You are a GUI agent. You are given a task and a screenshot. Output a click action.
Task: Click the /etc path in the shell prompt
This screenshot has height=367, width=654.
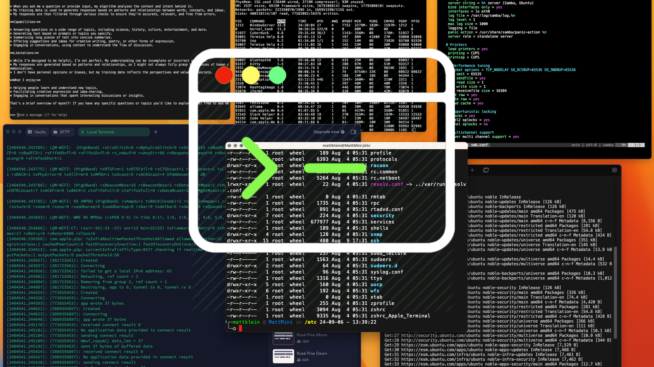(x=311, y=322)
